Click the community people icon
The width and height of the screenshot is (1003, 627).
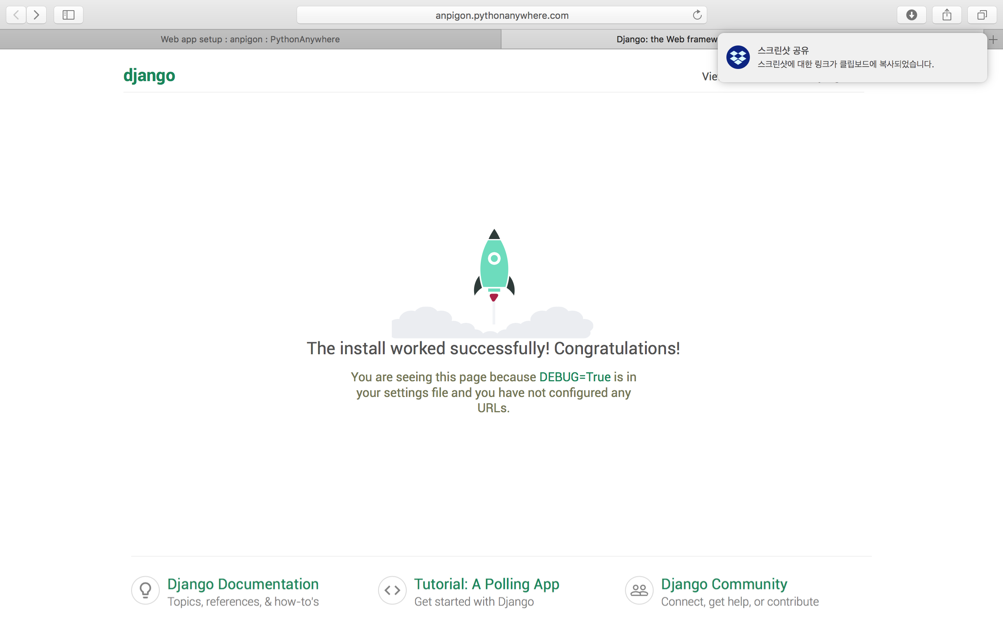[x=639, y=590]
